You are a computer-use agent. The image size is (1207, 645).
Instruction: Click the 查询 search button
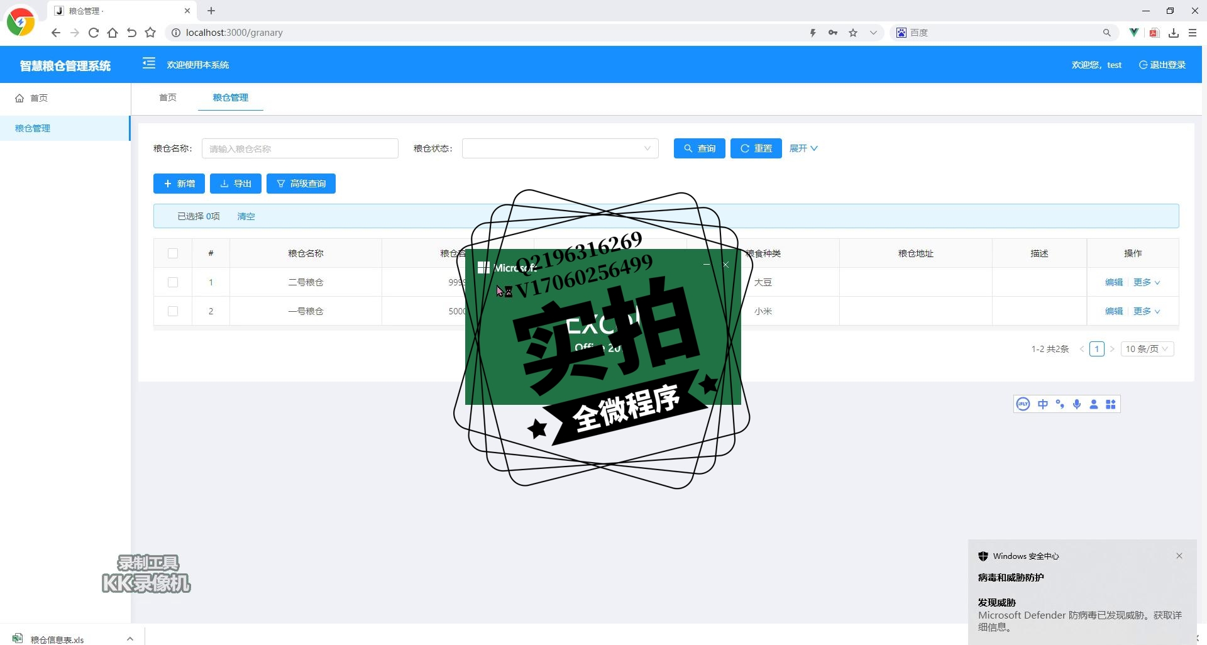(700, 148)
